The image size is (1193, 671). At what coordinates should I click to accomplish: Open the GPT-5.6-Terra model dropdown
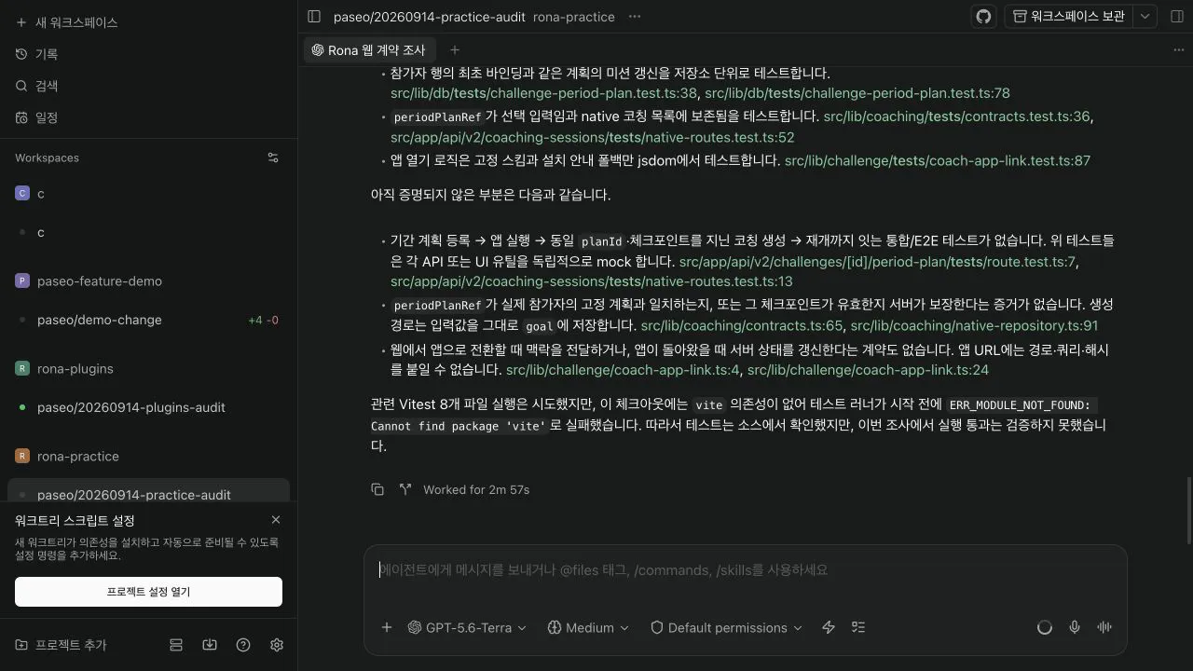(467, 627)
